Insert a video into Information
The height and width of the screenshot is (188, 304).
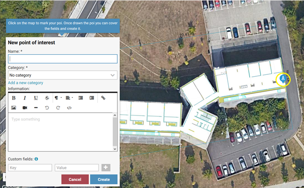(25, 108)
